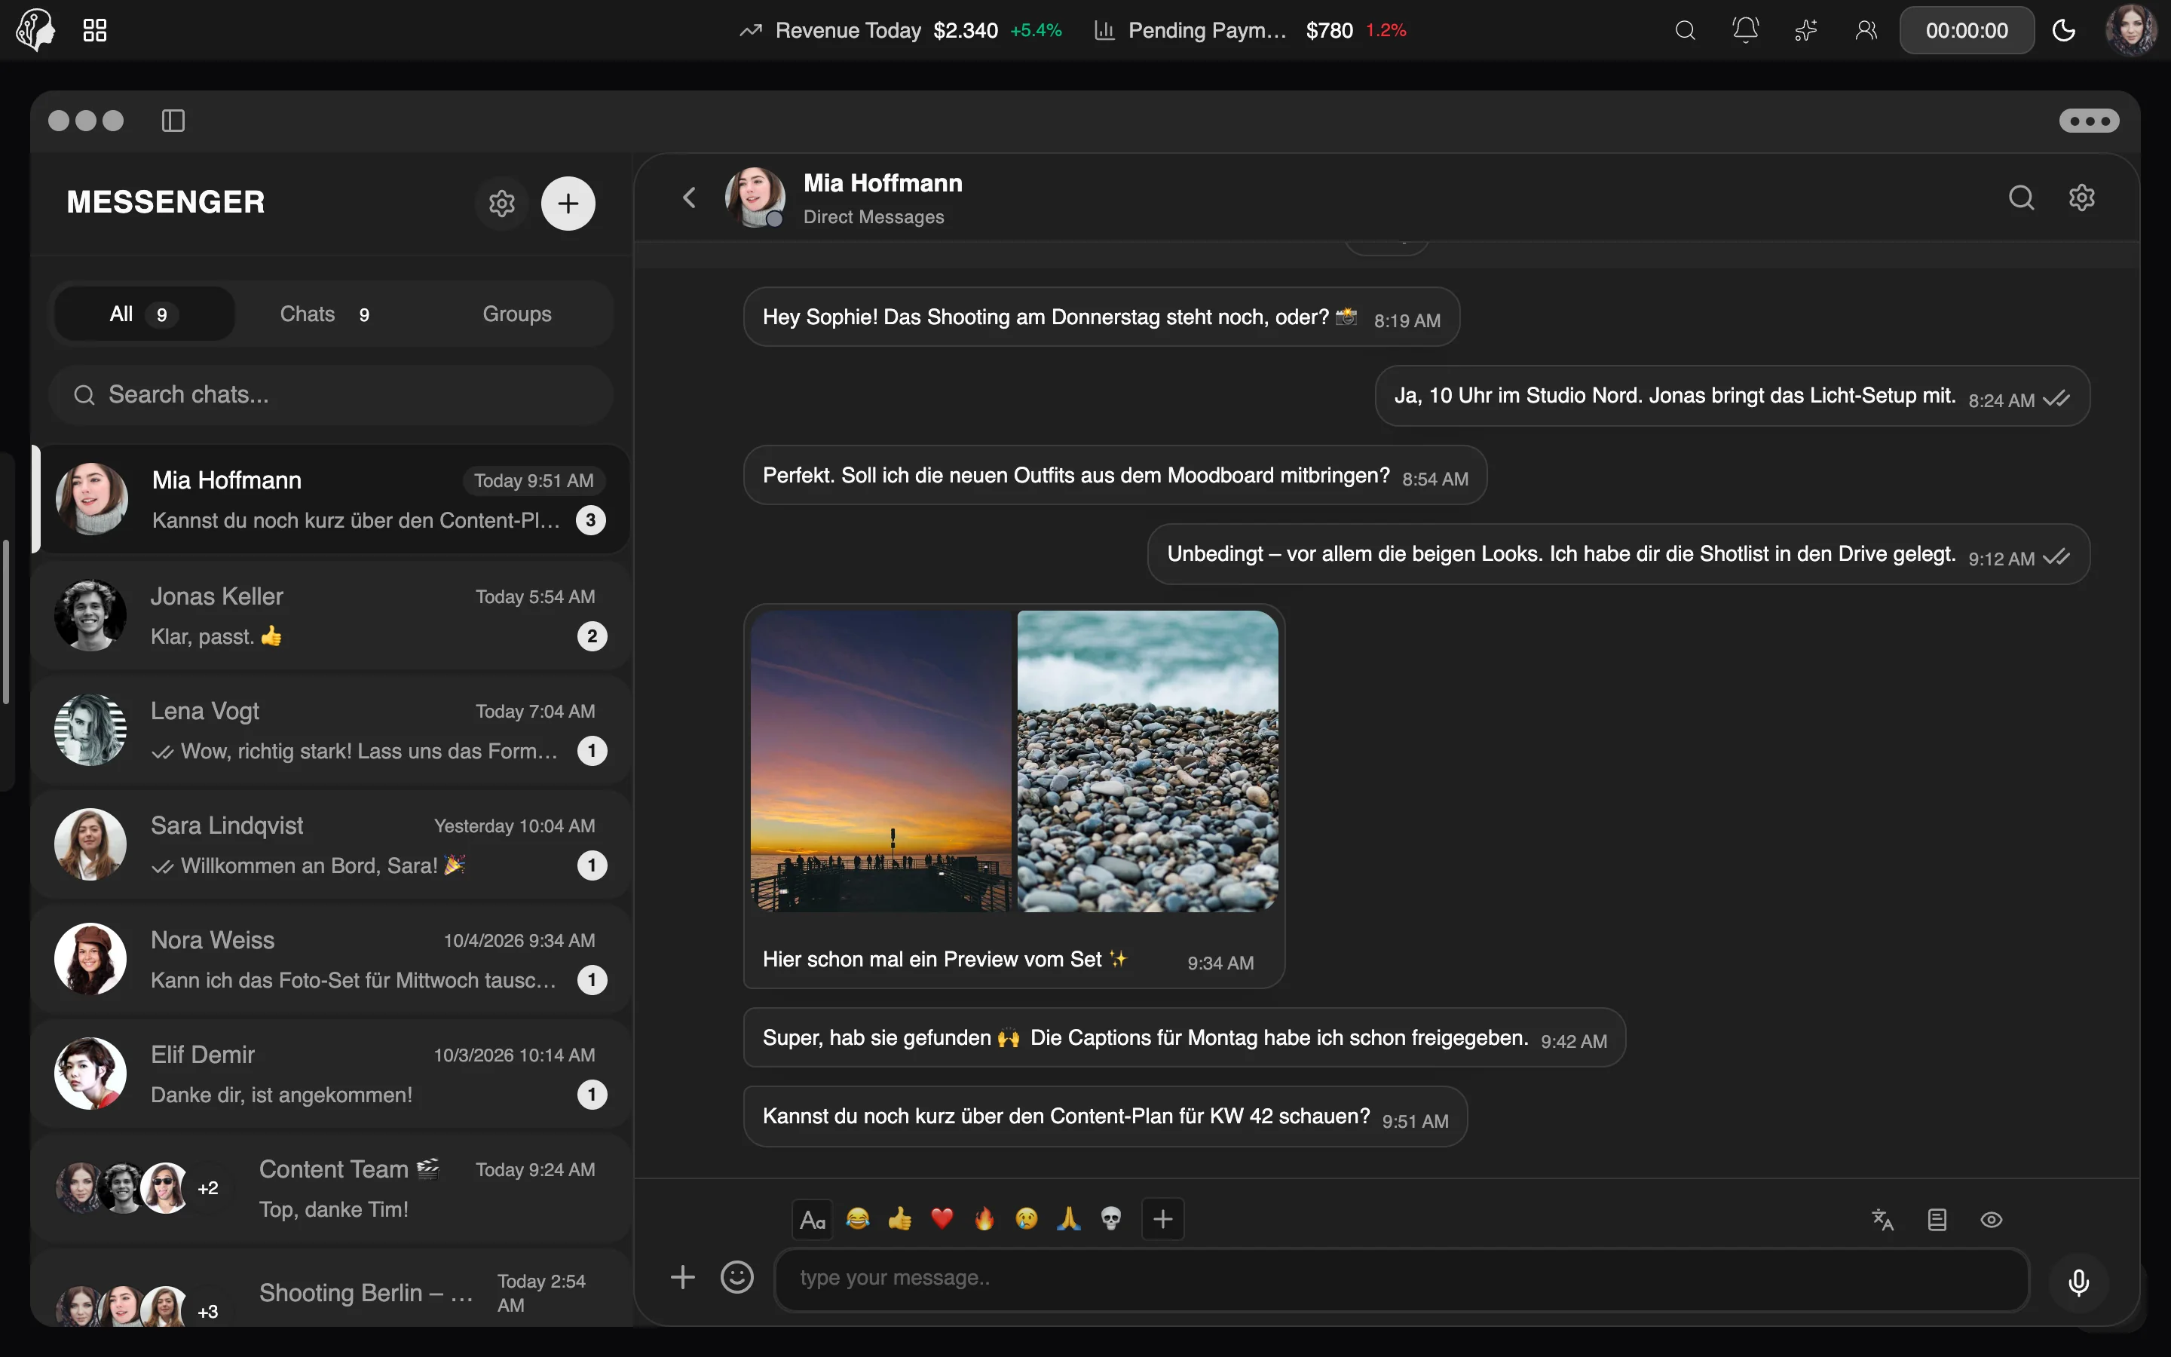Switch to the Groups tab
Screen dimensions: 2171x1357
[x=516, y=314]
